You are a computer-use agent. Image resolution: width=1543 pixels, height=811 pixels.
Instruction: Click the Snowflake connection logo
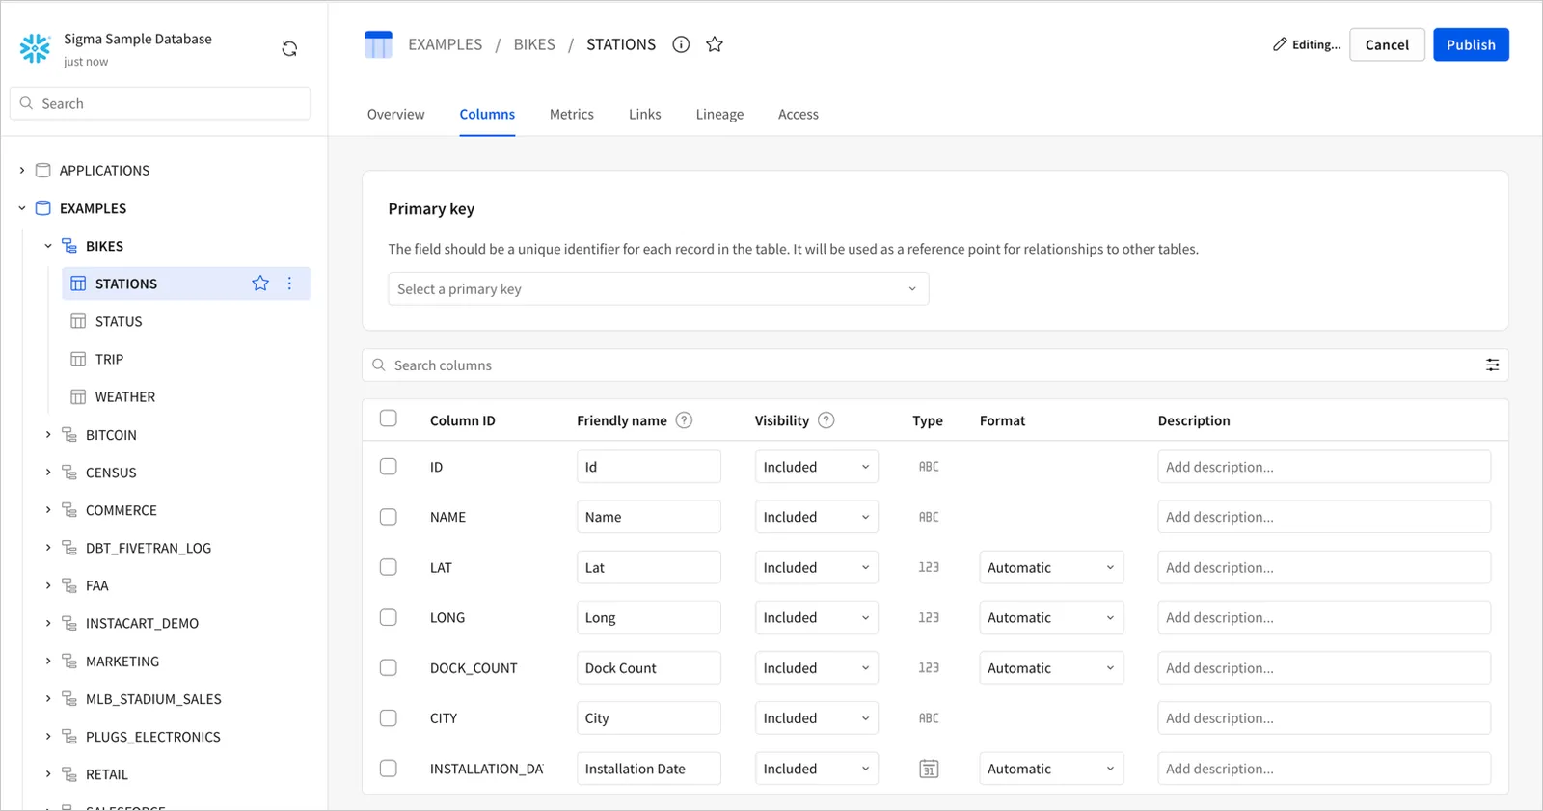coord(35,48)
